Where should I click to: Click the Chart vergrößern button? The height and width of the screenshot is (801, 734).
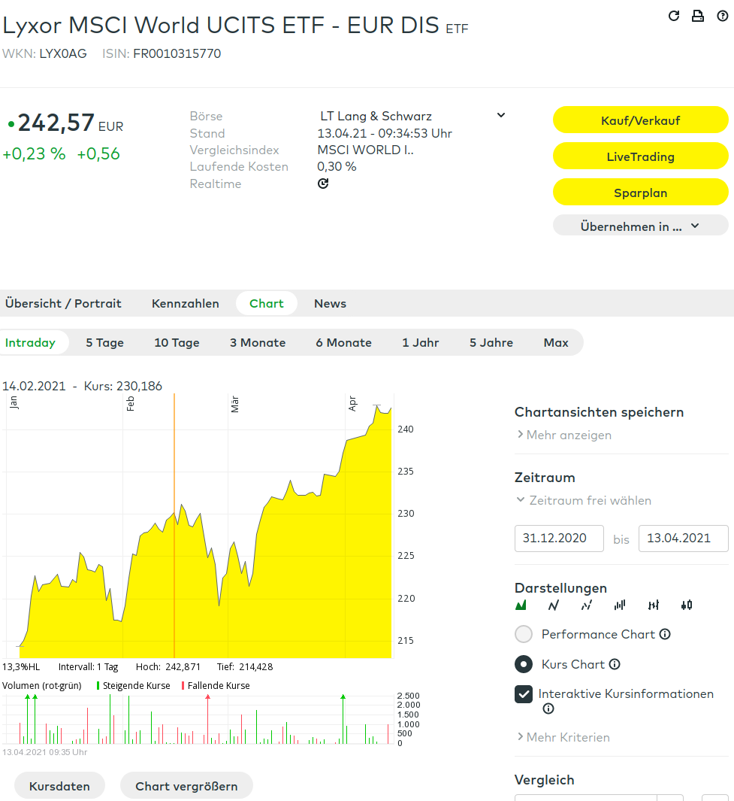point(186,786)
